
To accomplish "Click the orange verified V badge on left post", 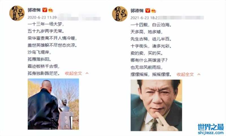I will click(45, 10).
